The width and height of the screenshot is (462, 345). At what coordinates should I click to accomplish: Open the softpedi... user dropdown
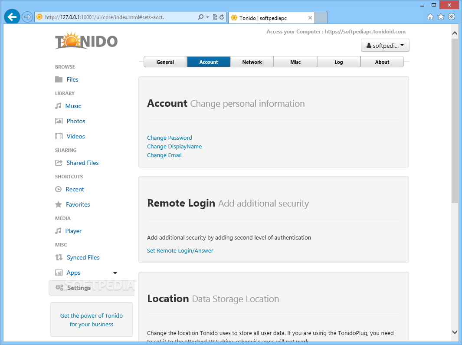385,46
